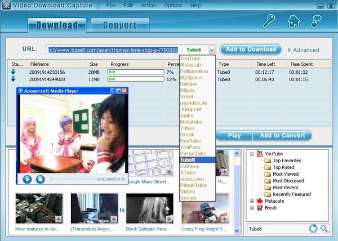Click the Tube8 search text field
338x241 pixels.
(277, 229)
